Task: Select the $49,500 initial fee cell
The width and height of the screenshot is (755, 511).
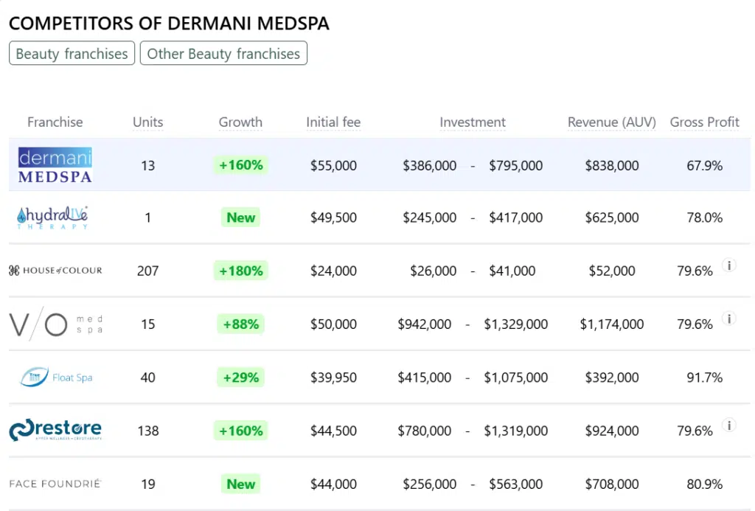Action: [333, 218]
